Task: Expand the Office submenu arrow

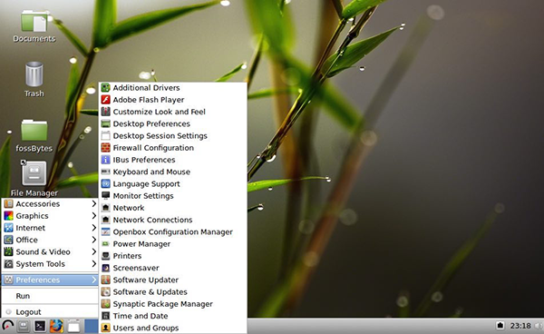Action: (93, 240)
